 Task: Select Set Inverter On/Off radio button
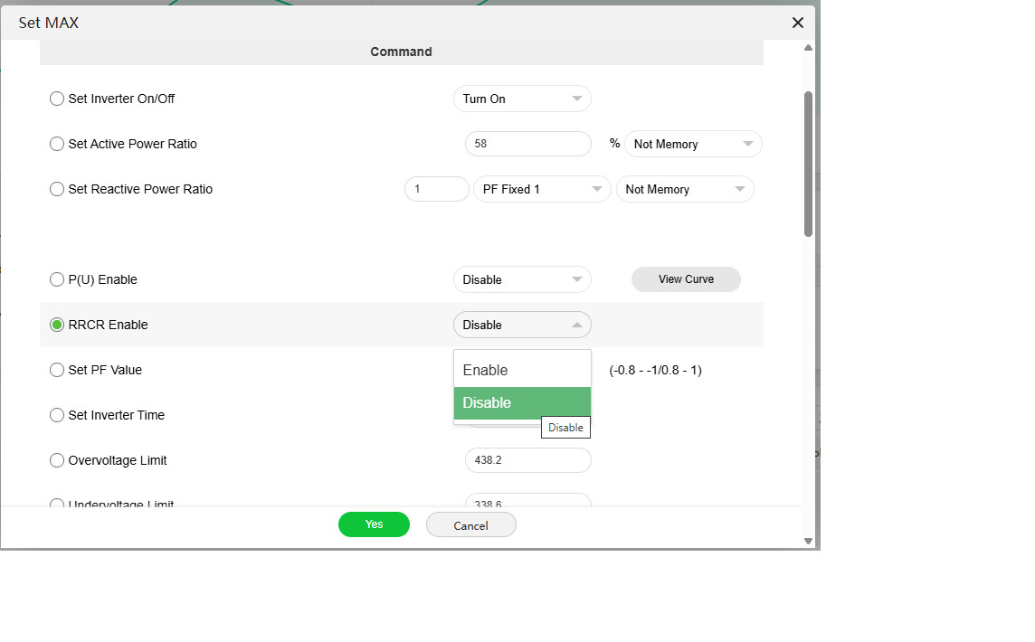[57, 99]
